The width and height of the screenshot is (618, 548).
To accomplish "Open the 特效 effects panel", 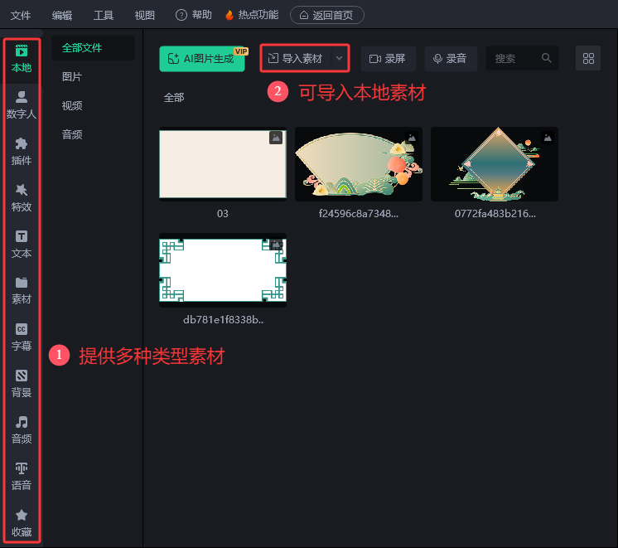I will click(22, 197).
